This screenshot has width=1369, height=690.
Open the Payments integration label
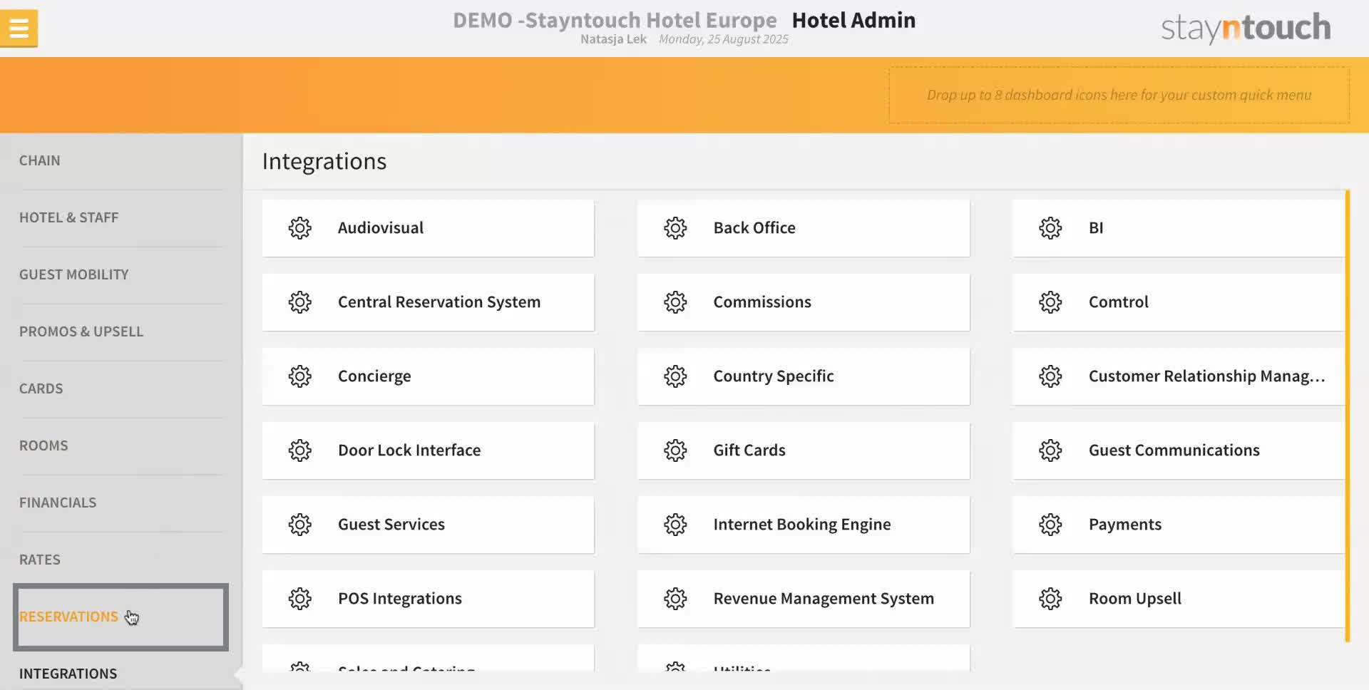tap(1125, 525)
